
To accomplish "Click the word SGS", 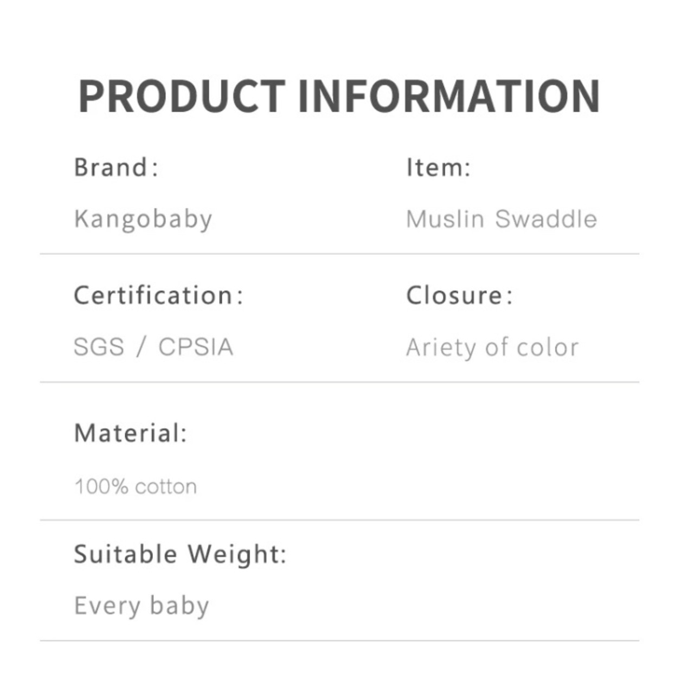I will tap(99, 347).
